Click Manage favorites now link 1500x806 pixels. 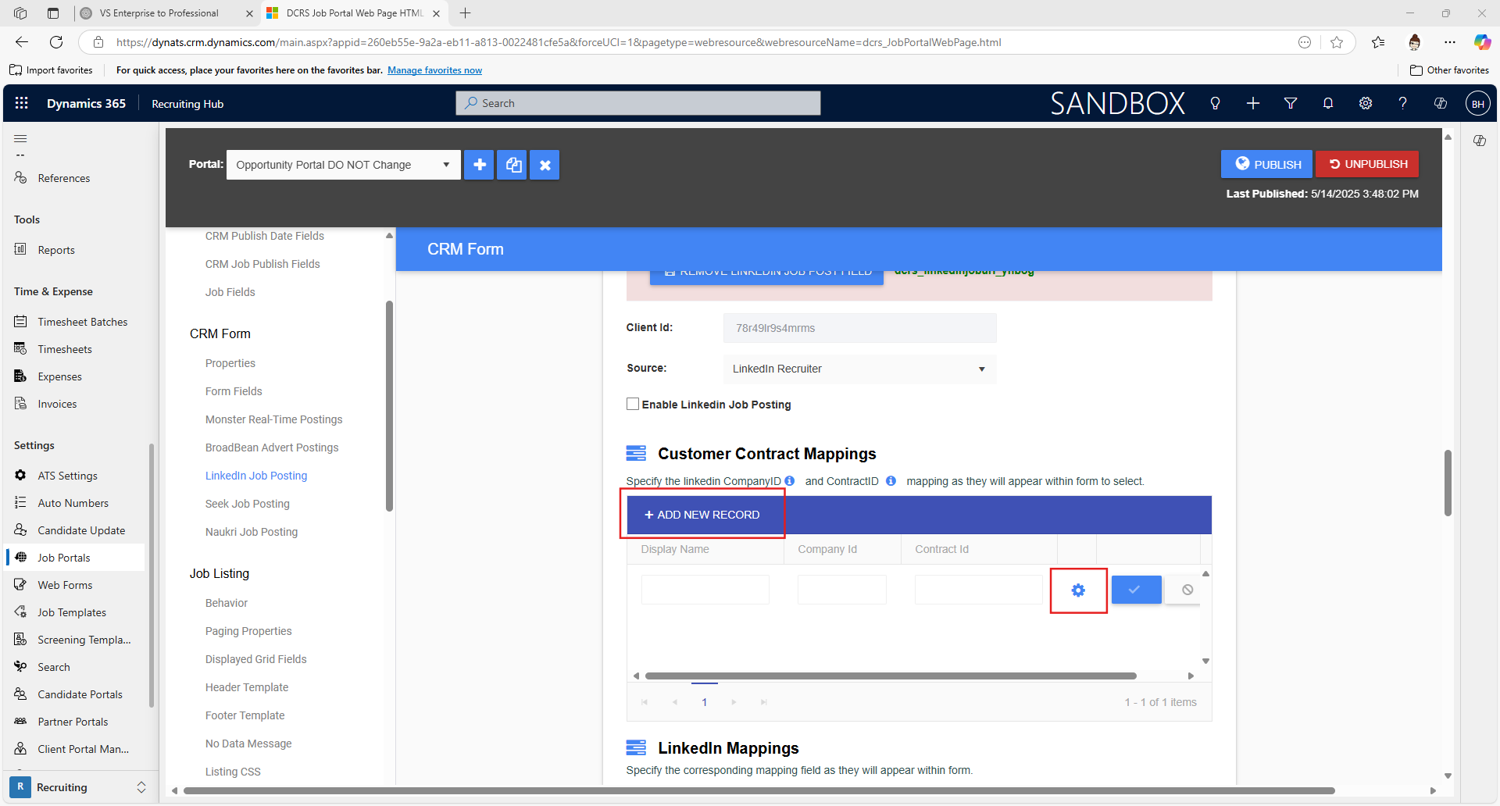point(434,70)
